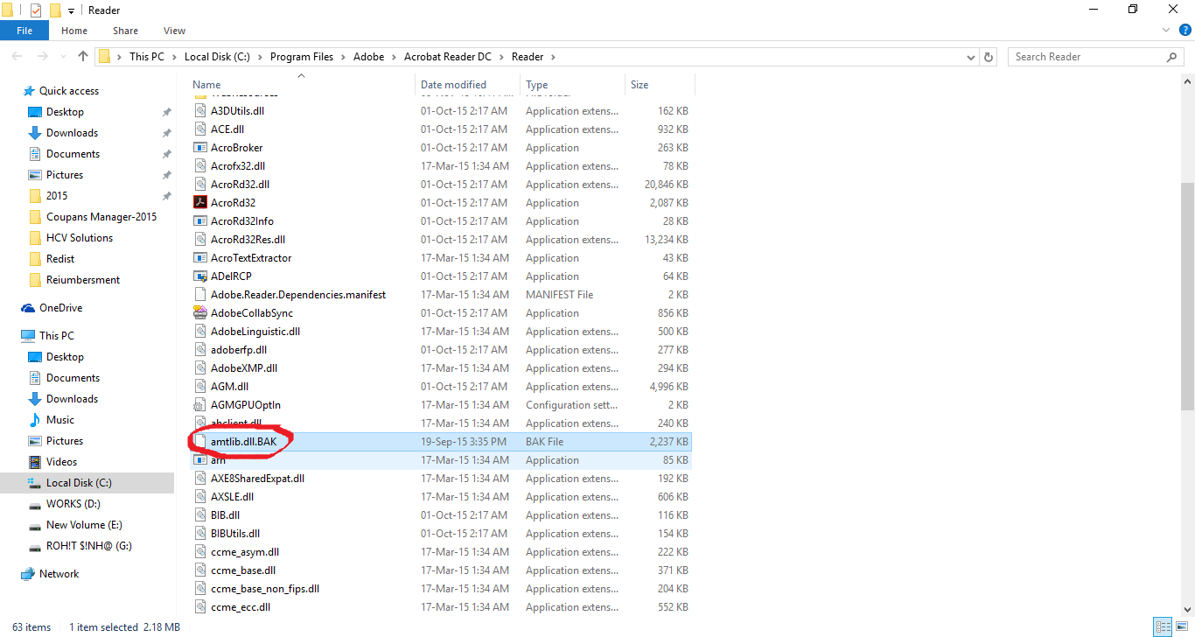
Task: Click the Properties icon in the title bar
Action: (36, 10)
